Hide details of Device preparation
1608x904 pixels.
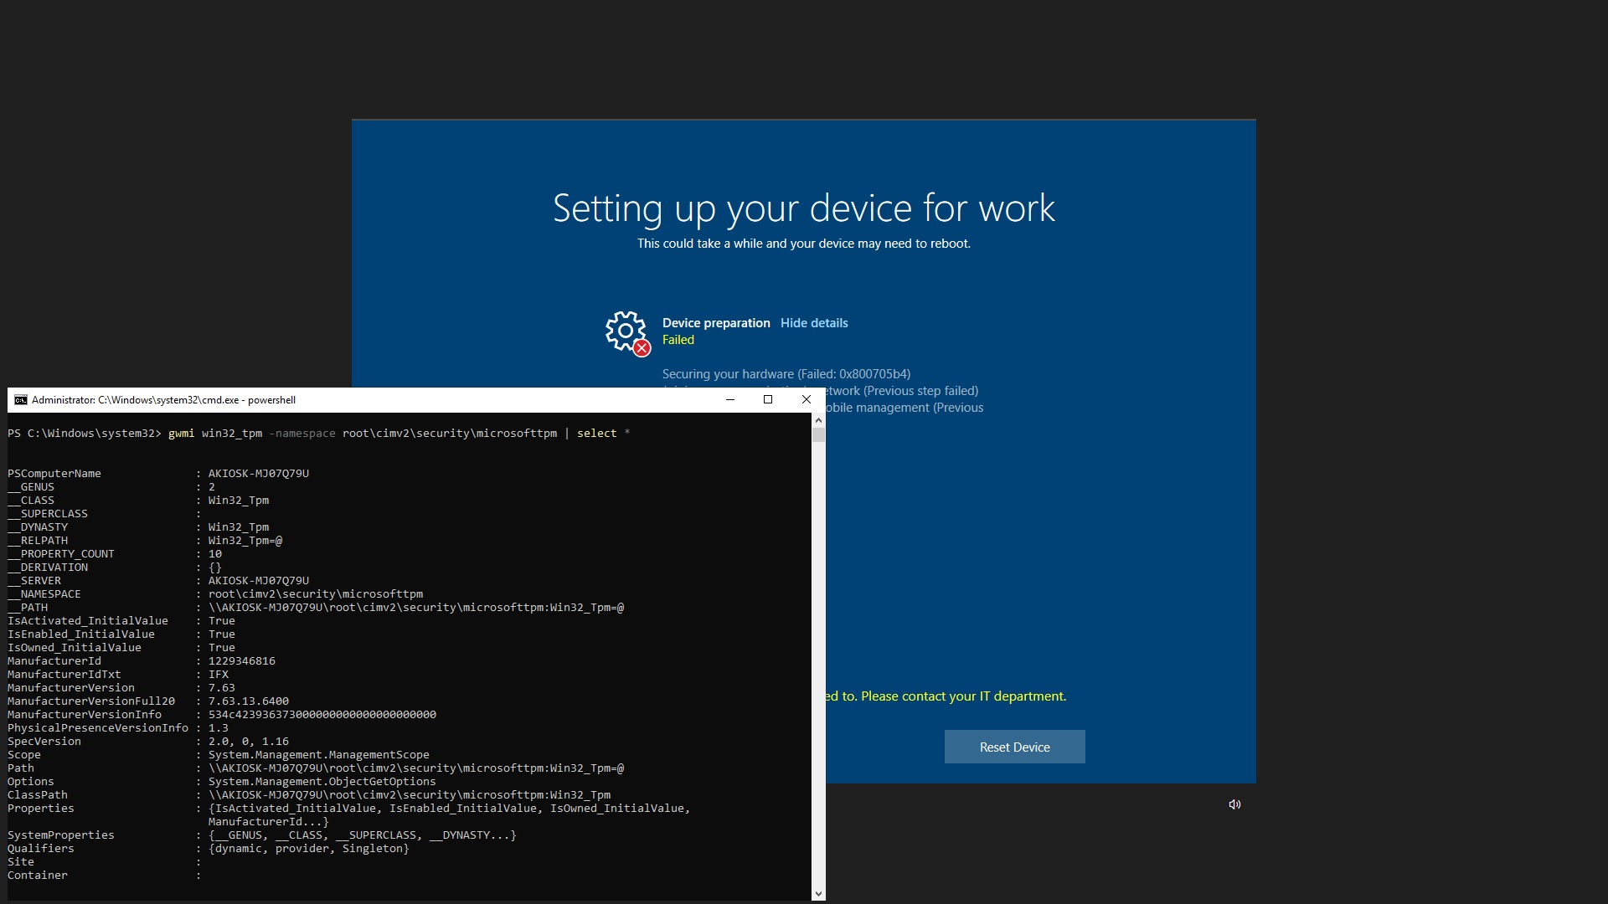pos(813,323)
